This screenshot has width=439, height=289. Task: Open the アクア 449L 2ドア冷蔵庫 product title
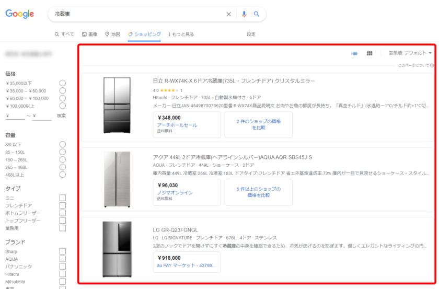[233, 157]
